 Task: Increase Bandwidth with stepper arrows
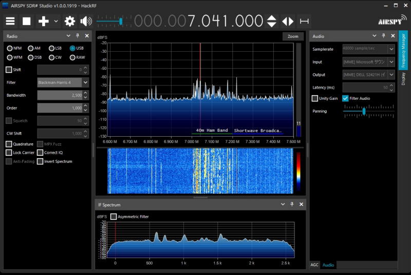click(85, 93)
